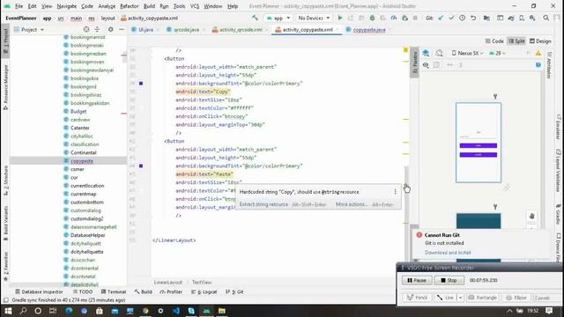Click Collapse All icon in Project panel
The width and height of the screenshot is (564, 317).
click(x=97, y=29)
